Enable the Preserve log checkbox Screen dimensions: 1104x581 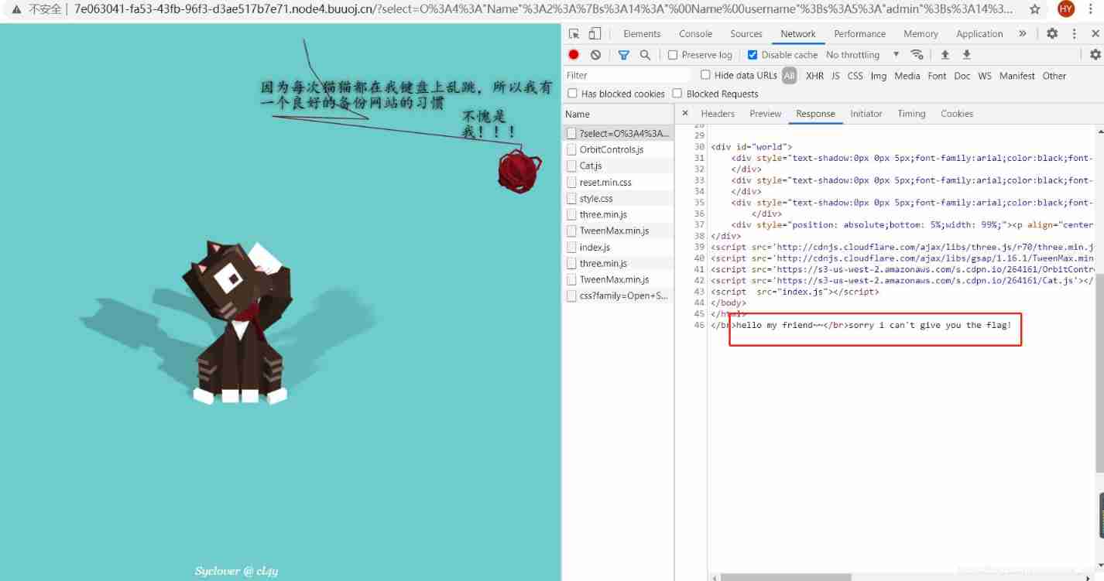click(x=673, y=55)
